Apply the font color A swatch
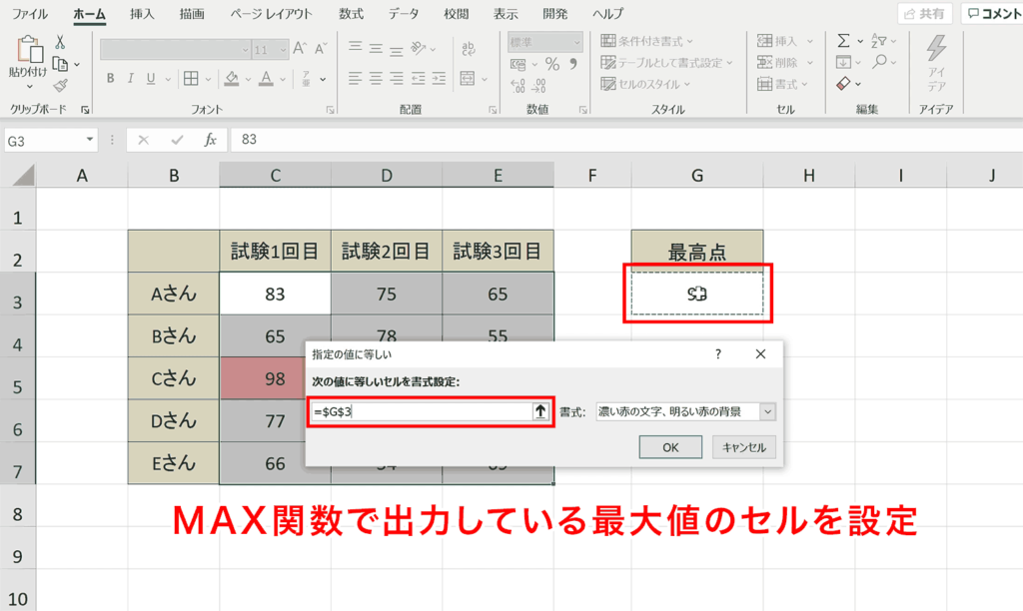 (x=266, y=79)
